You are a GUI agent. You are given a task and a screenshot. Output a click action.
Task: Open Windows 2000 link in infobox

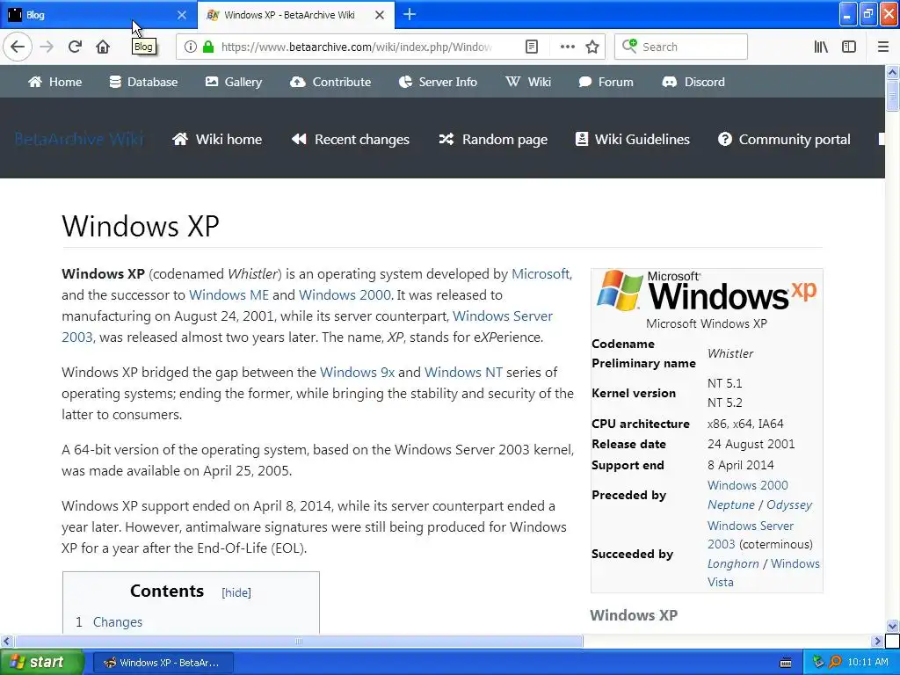tap(747, 485)
